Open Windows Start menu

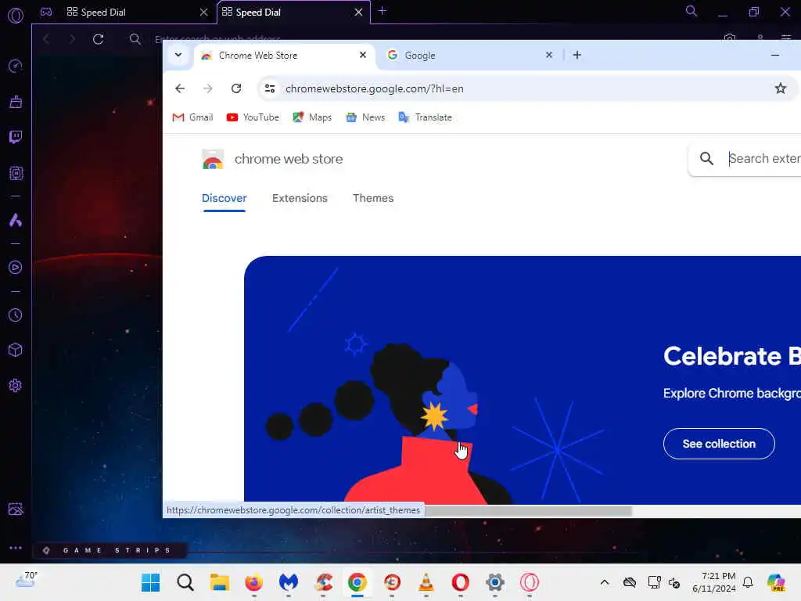pyautogui.click(x=151, y=582)
